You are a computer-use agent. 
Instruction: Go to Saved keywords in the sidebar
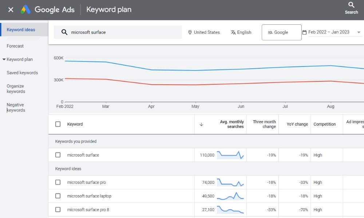22,73
